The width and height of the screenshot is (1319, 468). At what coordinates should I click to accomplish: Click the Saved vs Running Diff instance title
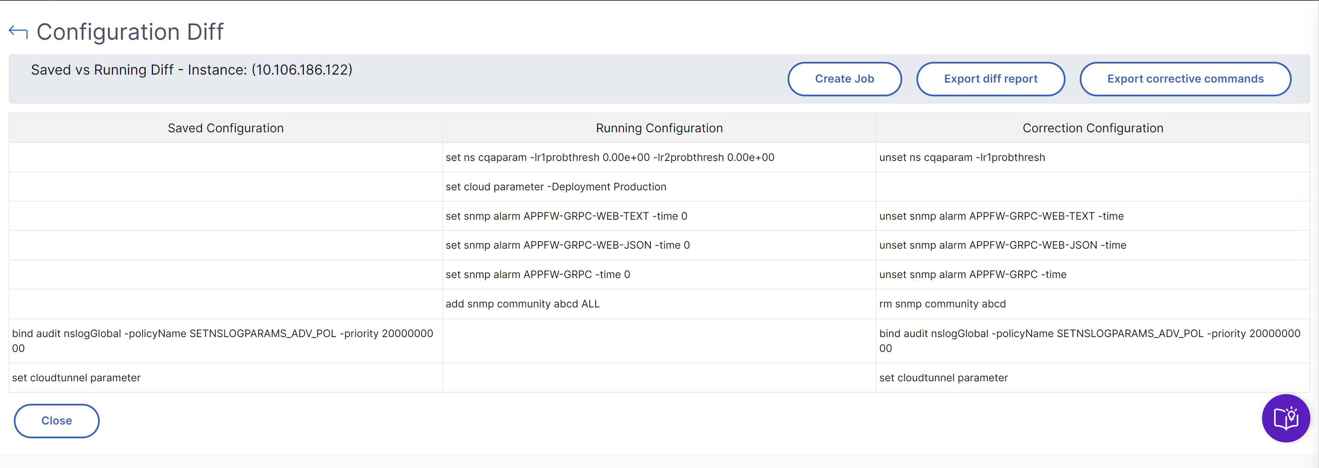click(x=192, y=70)
